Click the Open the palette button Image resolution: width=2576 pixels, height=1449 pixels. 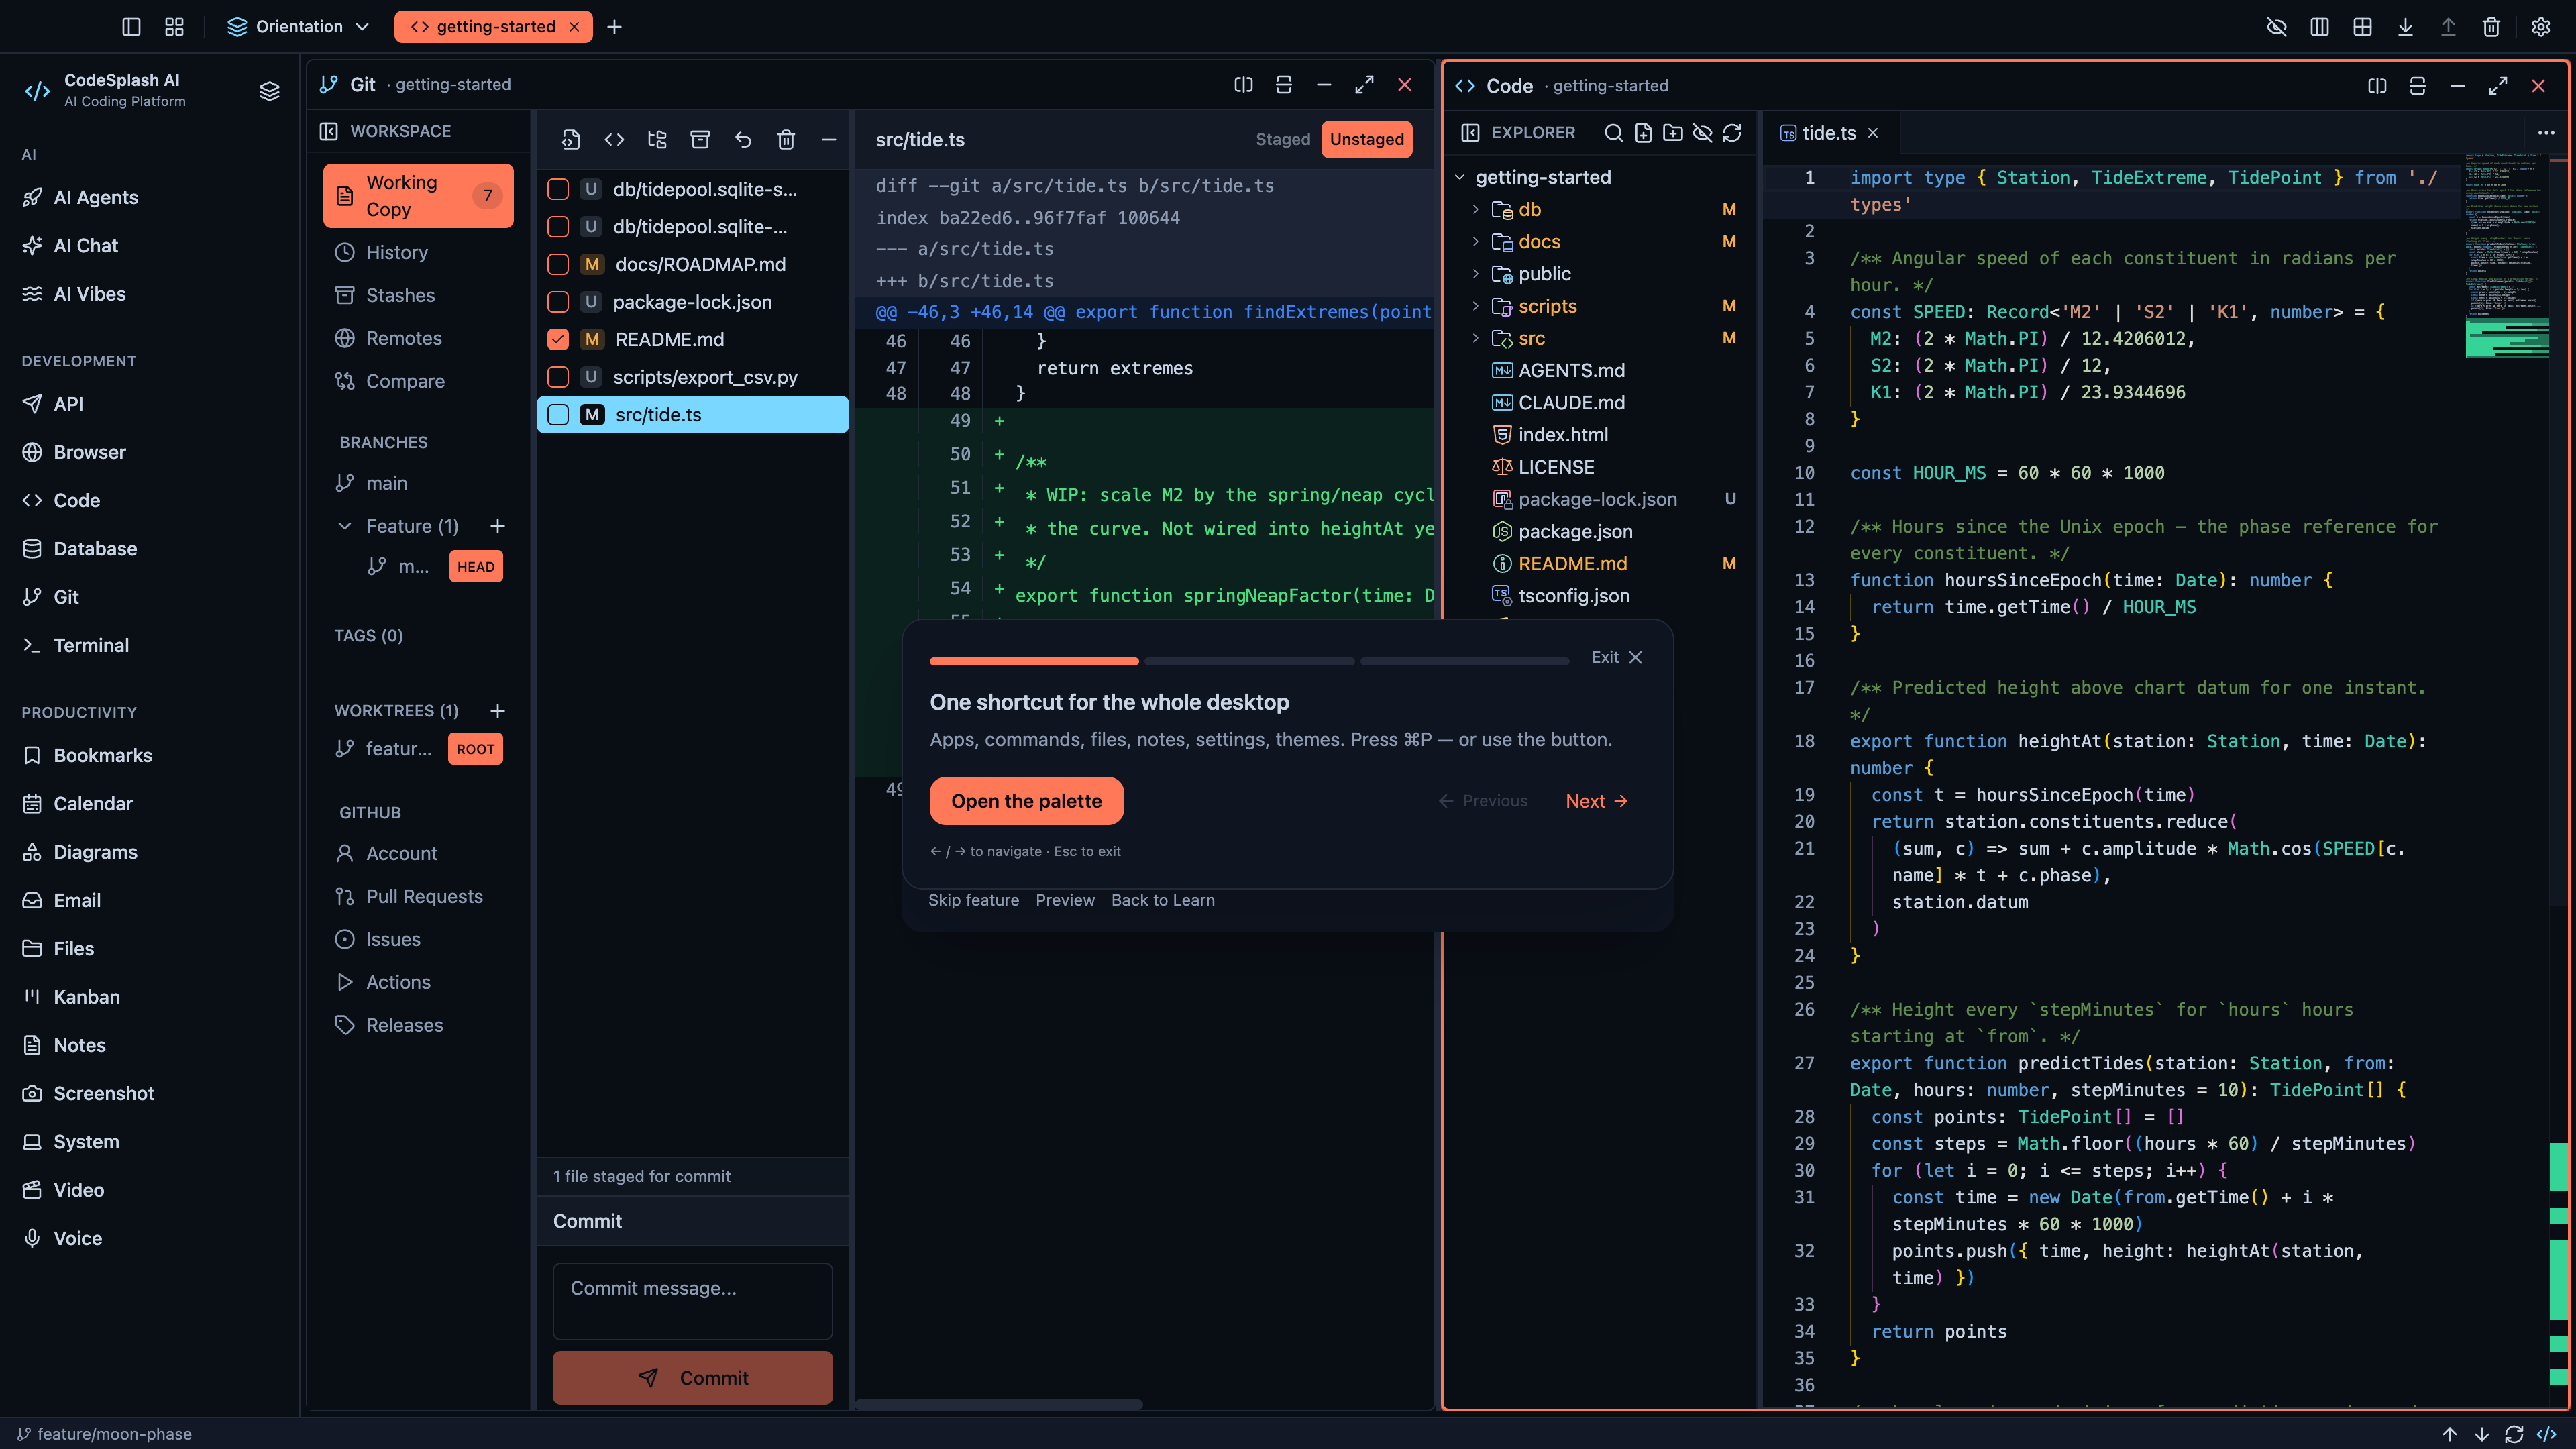click(1026, 801)
